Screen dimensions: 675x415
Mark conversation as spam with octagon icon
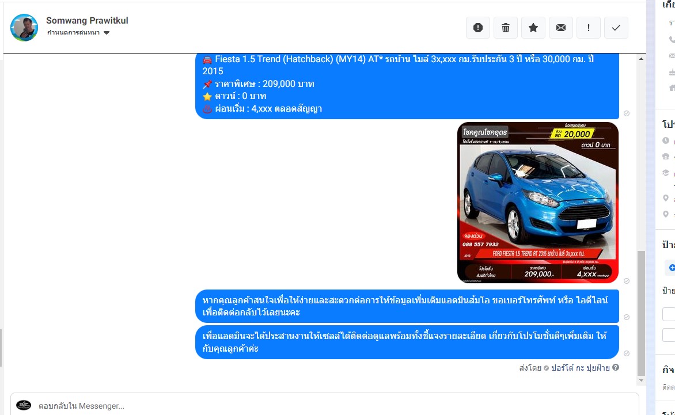(x=478, y=28)
